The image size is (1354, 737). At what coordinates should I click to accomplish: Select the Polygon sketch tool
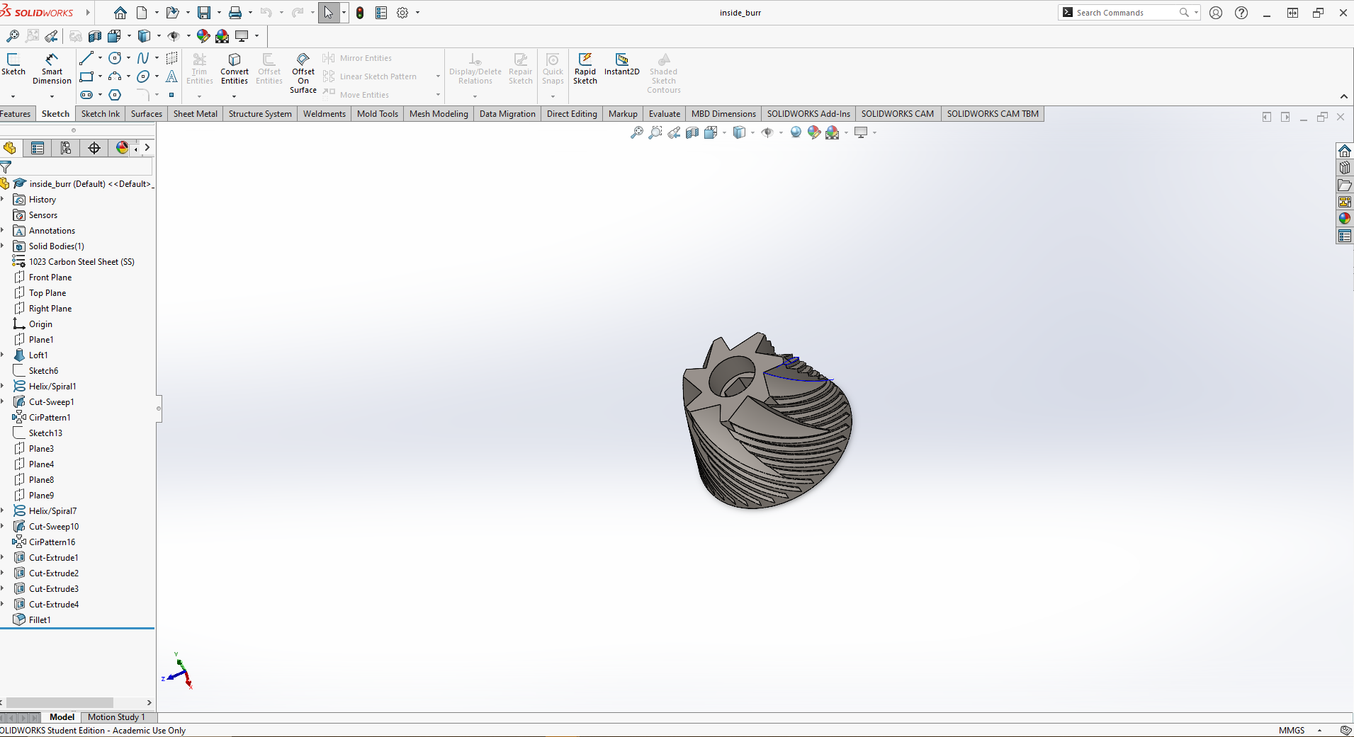coord(115,95)
